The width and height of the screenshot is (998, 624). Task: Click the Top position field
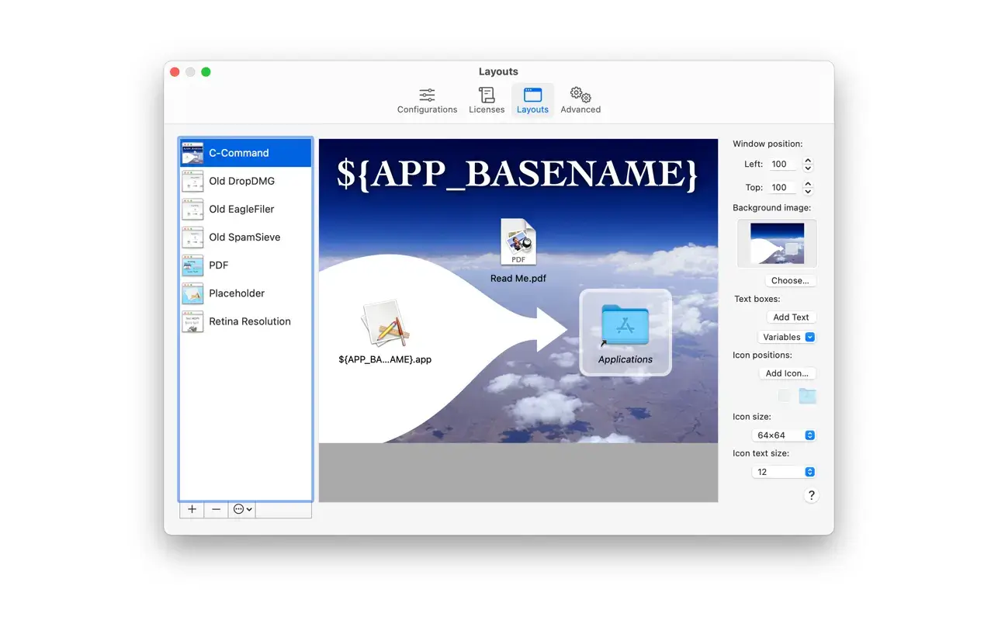tap(783, 188)
